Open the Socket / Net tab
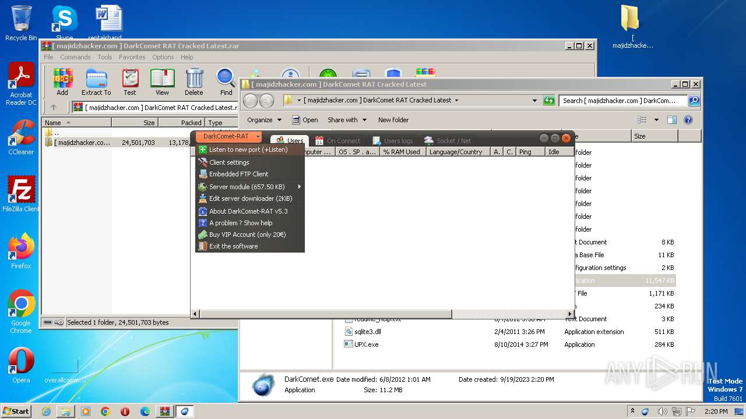This screenshot has width=746, height=419. click(448, 140)
